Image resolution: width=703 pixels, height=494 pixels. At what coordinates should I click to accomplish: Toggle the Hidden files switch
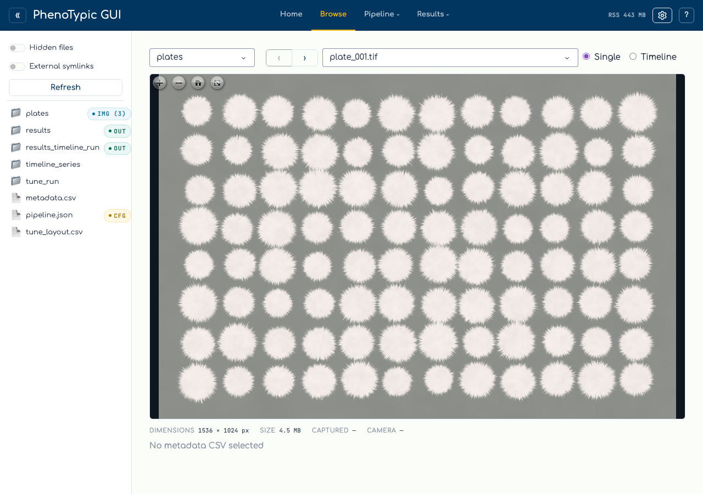point(17,48)
